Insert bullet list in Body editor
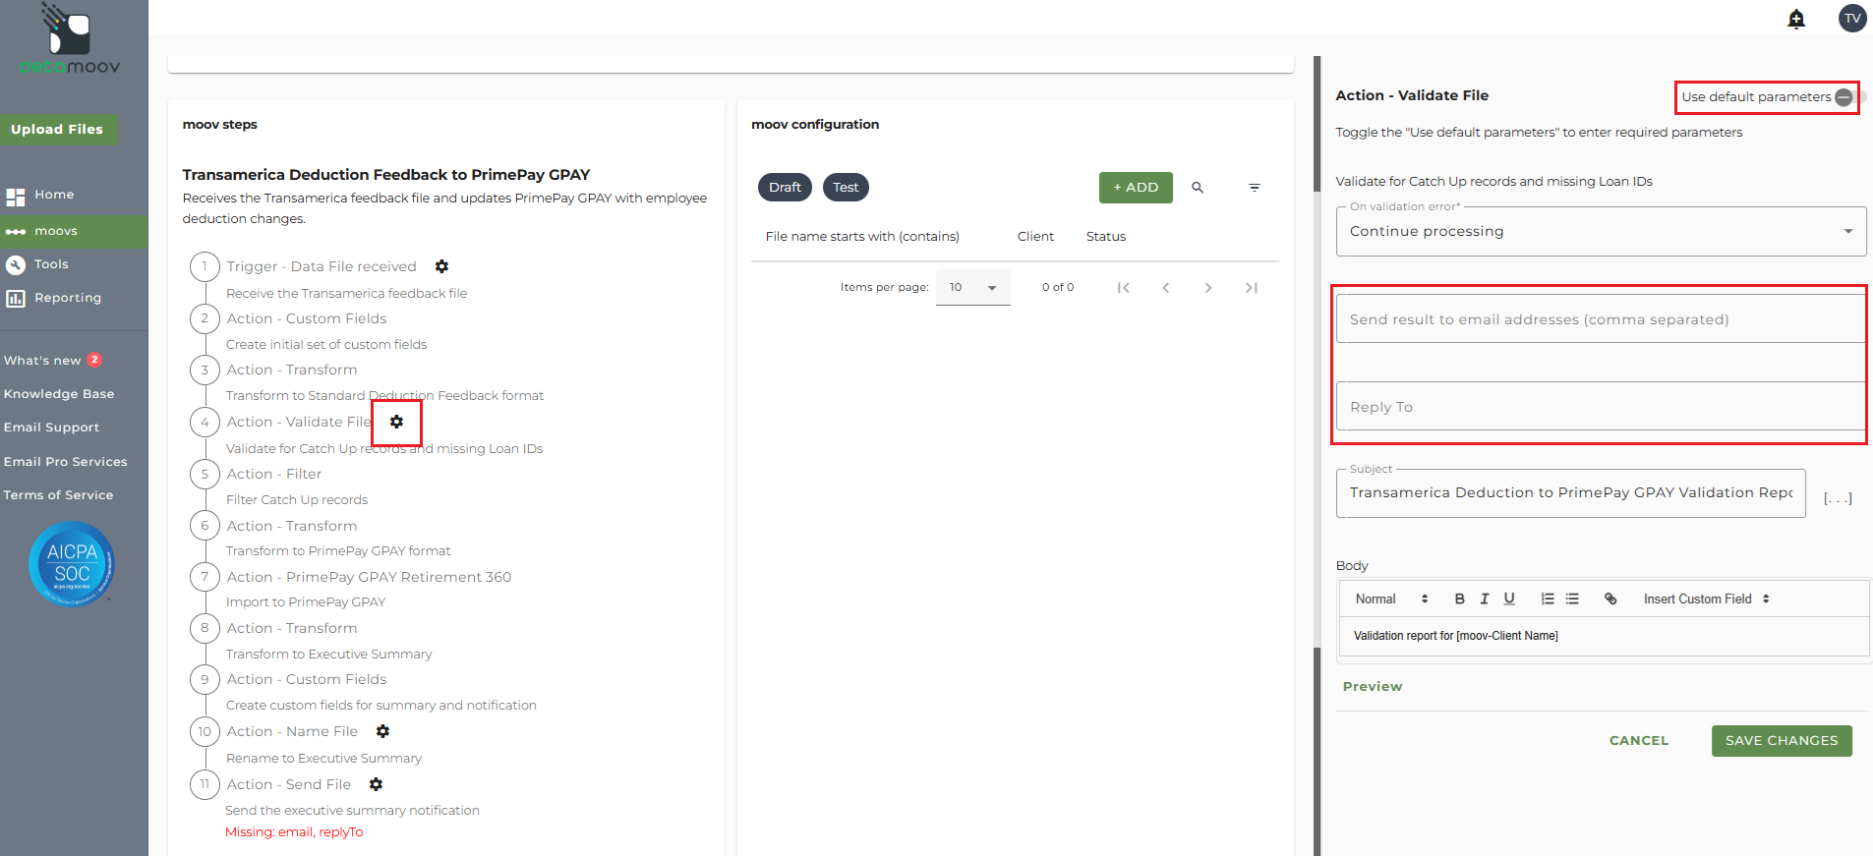 coord(1572,599)
